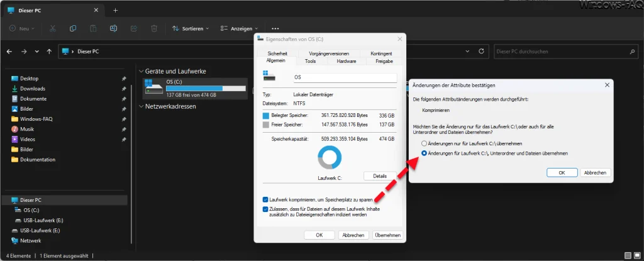
Task: Select 'Änderungen nur für Laufwerk C:\' radio
Action: (x=425, y=143)
